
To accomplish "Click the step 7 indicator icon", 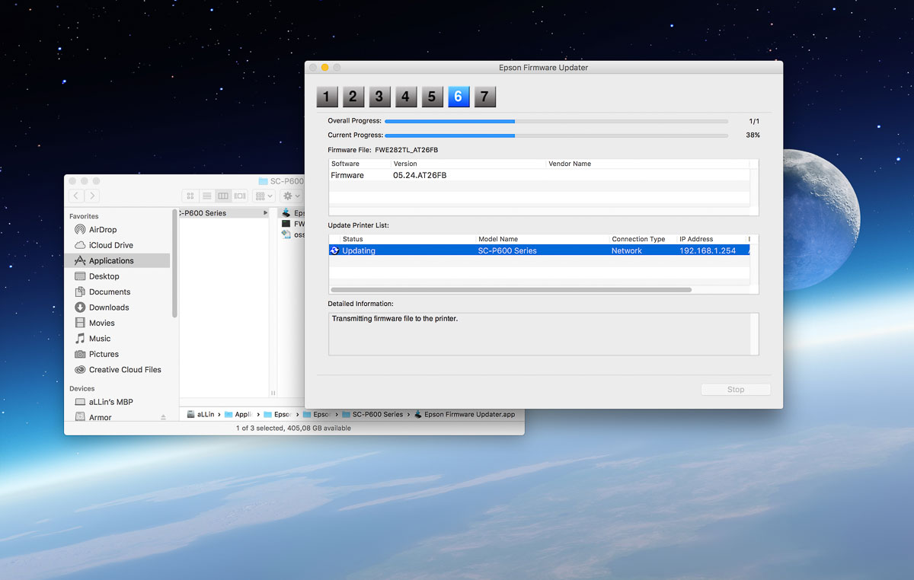I will click(x=484, y=97).
